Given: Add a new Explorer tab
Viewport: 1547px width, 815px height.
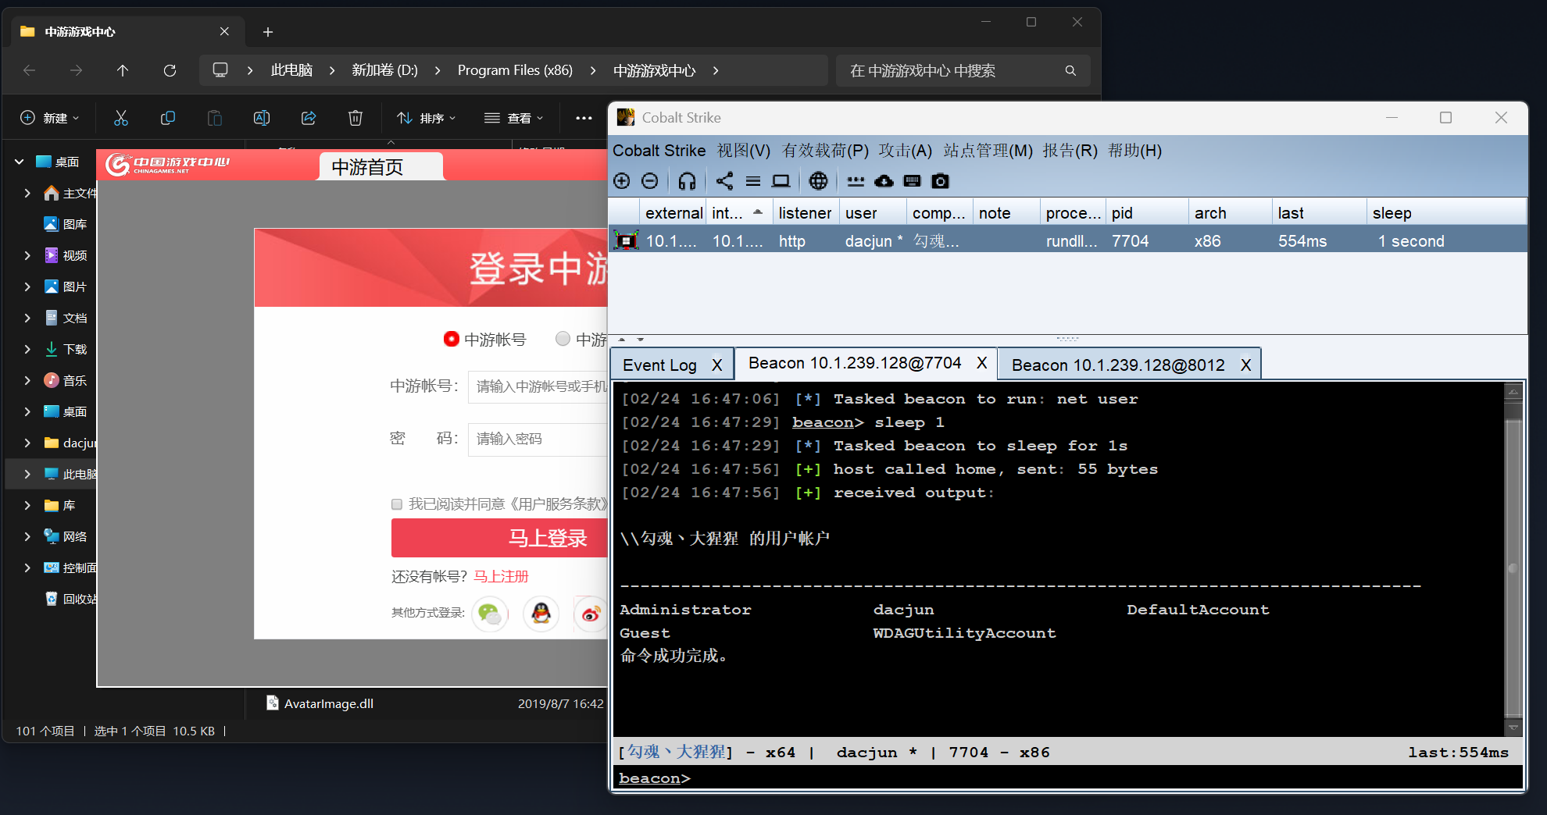Looking at the screenshot, I should point(268,32).
